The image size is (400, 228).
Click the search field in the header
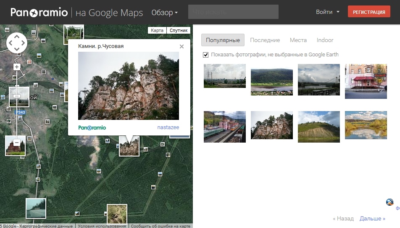coord(233,12)
